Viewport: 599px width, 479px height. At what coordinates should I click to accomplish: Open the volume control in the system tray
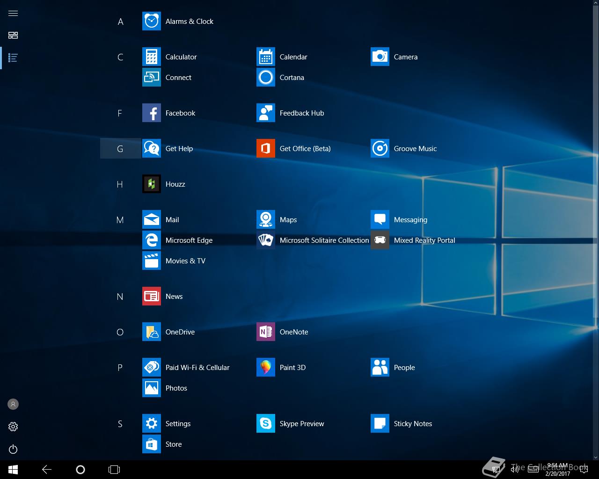(514, 470)
